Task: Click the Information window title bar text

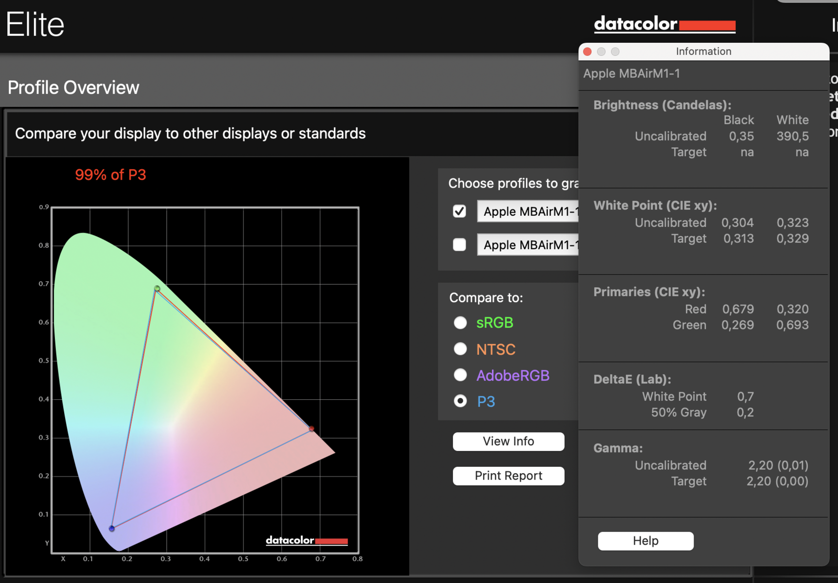Action: (703, 51)
